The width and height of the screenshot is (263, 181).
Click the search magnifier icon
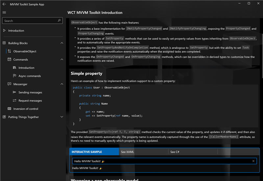tap(59, 20)
